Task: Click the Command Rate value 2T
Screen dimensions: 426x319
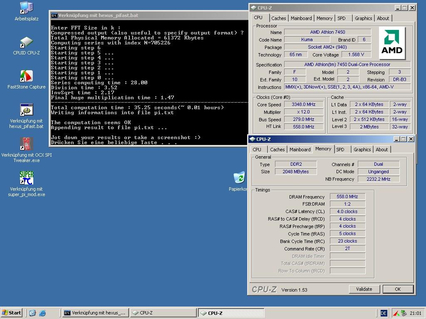Action: (347, 248)
